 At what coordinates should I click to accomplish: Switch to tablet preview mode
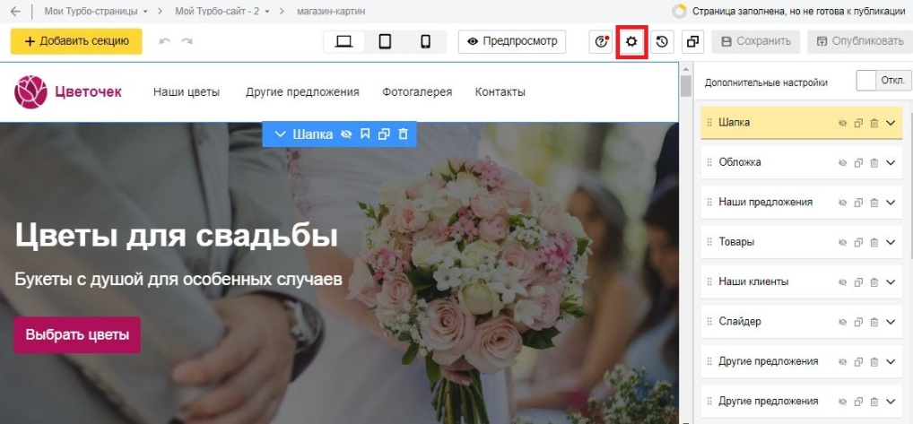pos(385,41)
